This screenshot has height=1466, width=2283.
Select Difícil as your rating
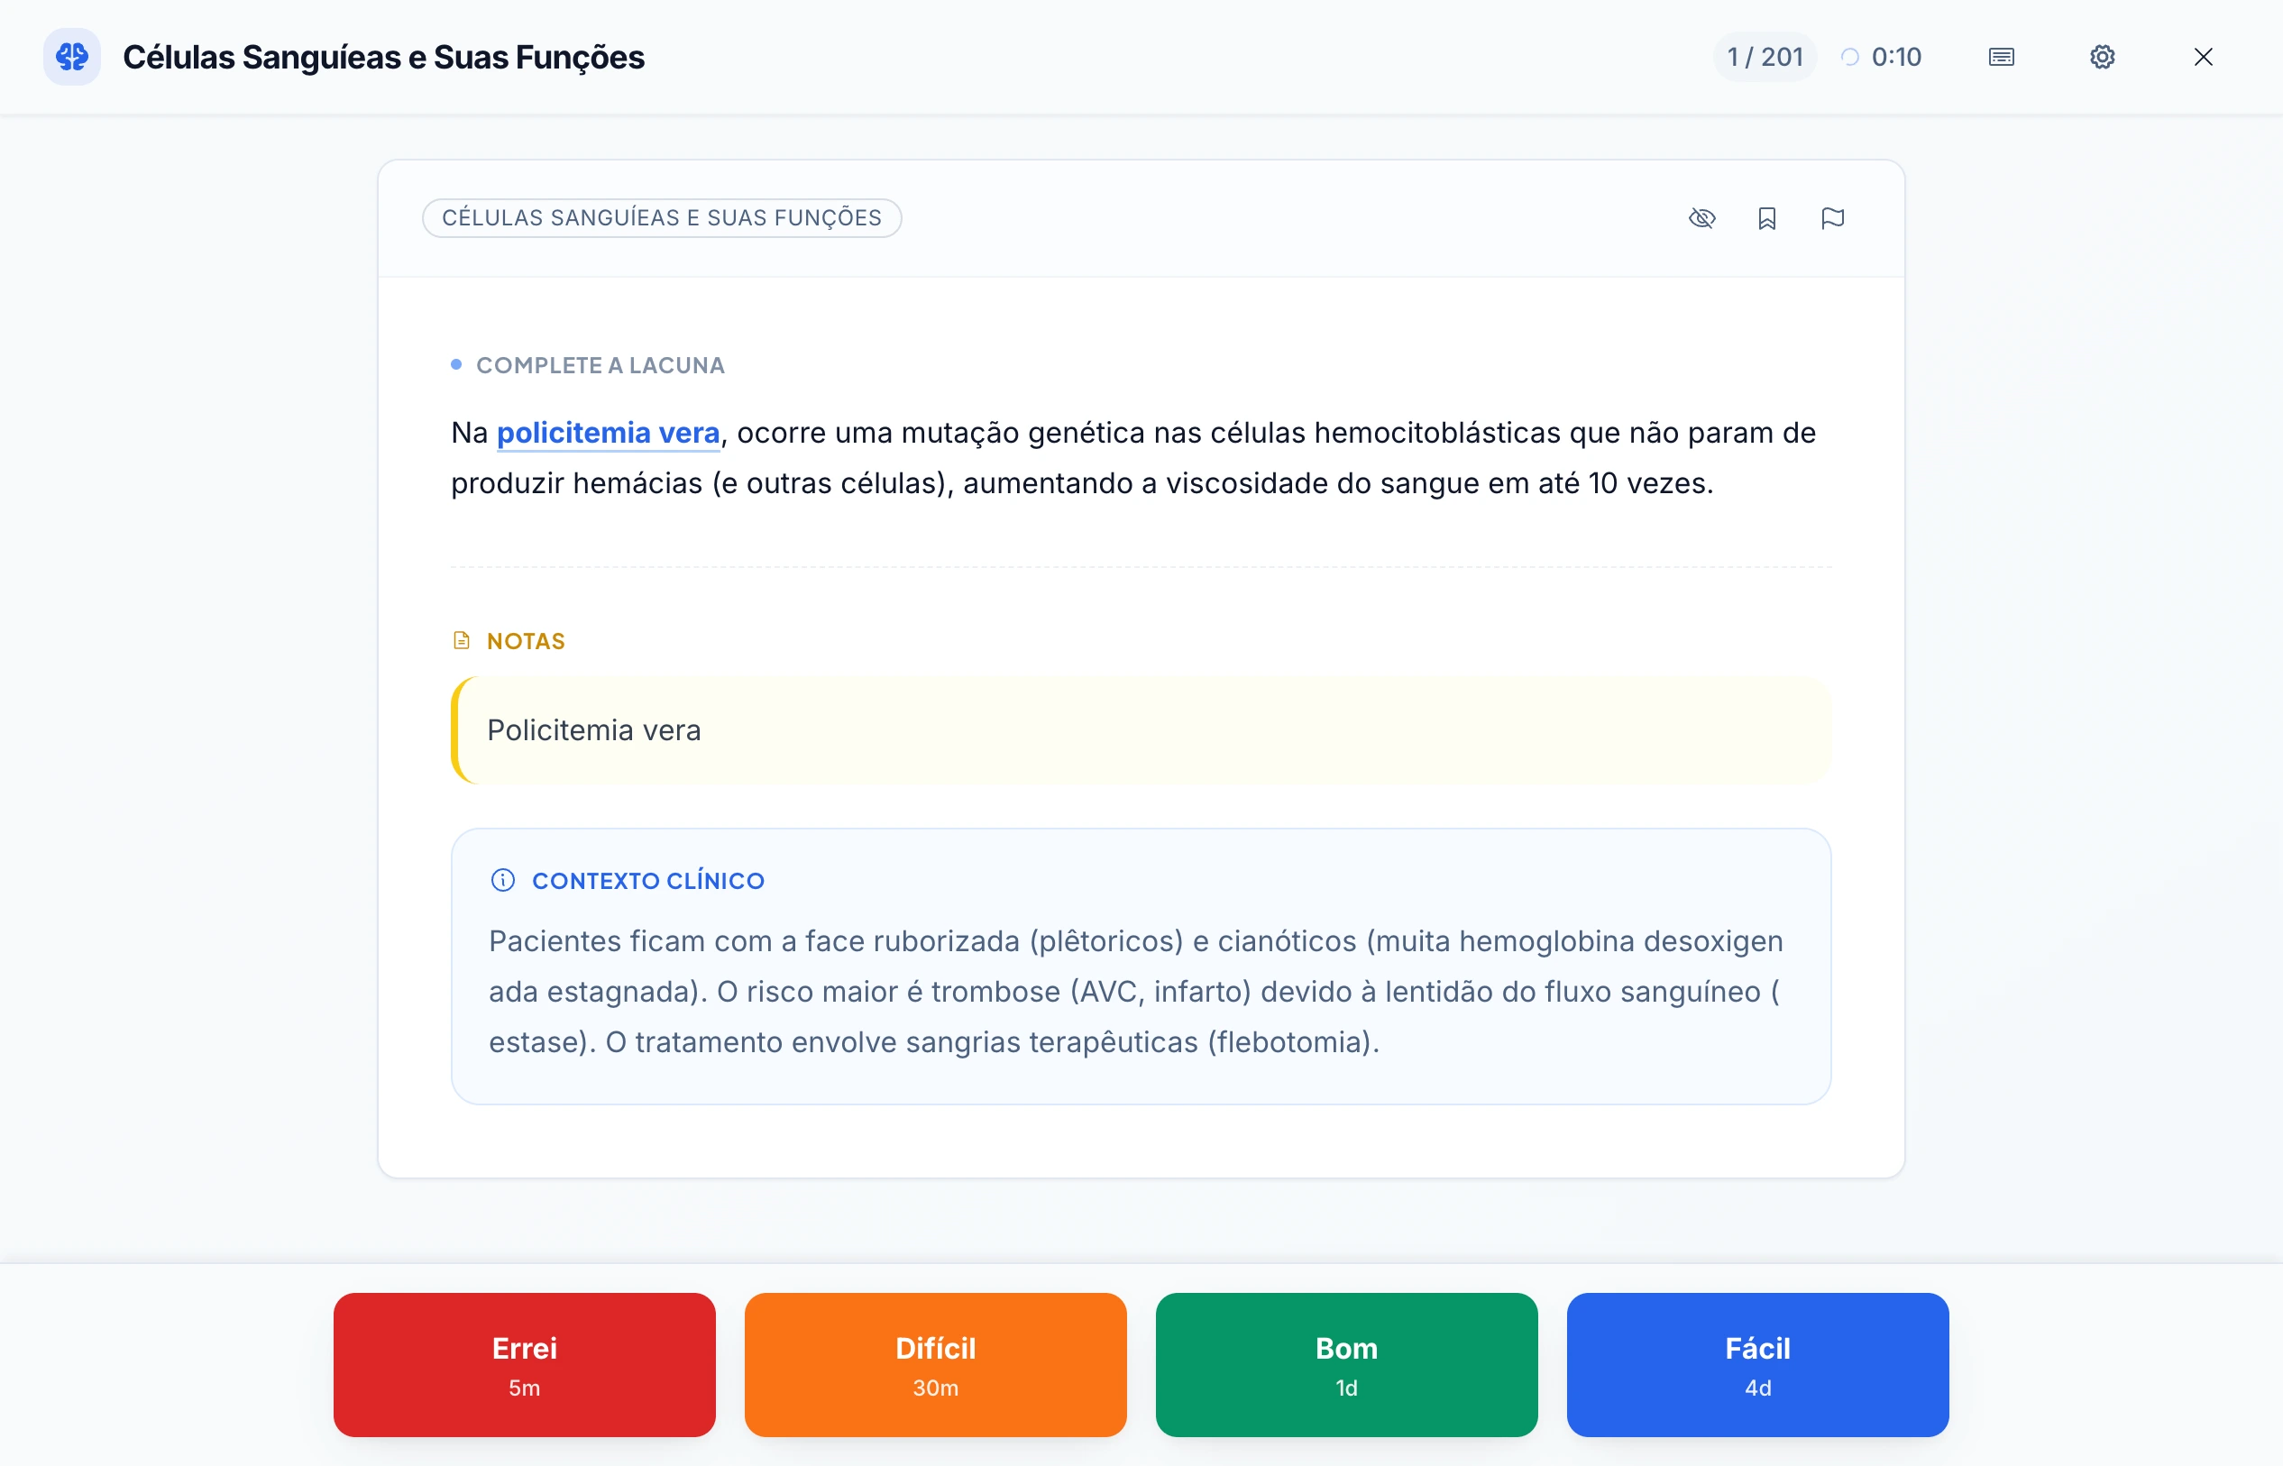[935, 1365]
